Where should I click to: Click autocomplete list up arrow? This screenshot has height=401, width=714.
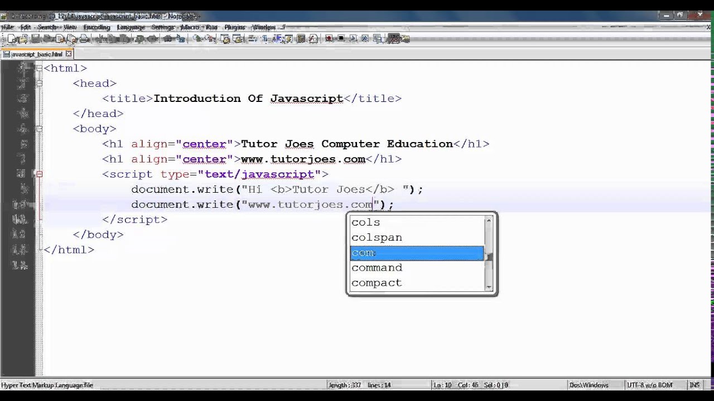tap(489, 221)
